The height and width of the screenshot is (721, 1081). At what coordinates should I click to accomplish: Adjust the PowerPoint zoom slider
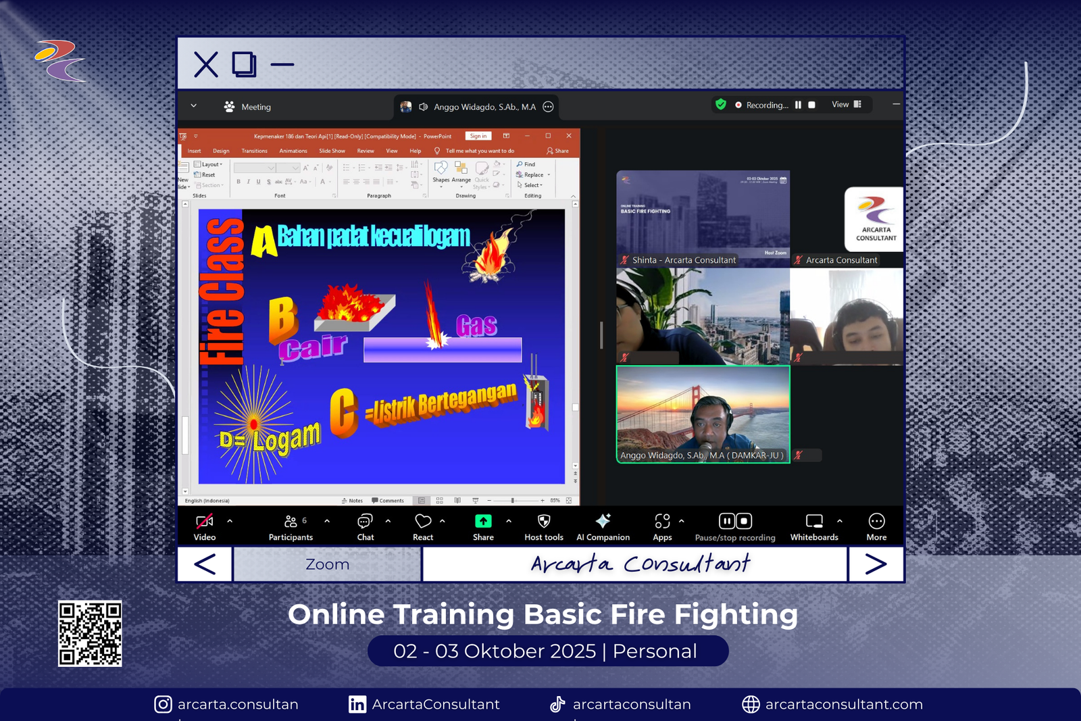(513, 501)
